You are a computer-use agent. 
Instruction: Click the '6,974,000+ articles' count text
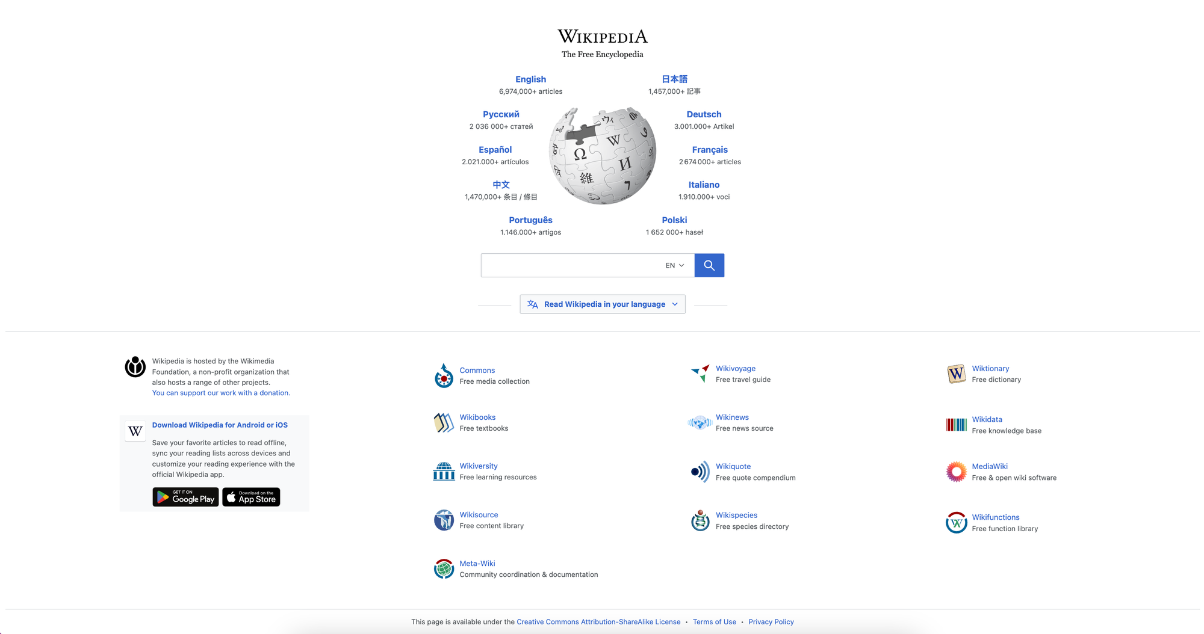pyautogui.click(x=530, y=91)
